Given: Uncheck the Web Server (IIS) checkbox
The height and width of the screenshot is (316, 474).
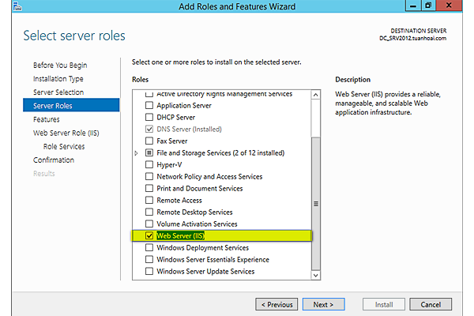Looking at the screenshot, I should 149,235.
